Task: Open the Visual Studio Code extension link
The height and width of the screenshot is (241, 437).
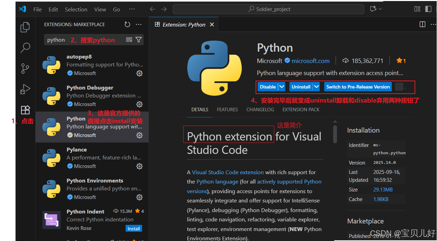Action: (x=228, y=172)
